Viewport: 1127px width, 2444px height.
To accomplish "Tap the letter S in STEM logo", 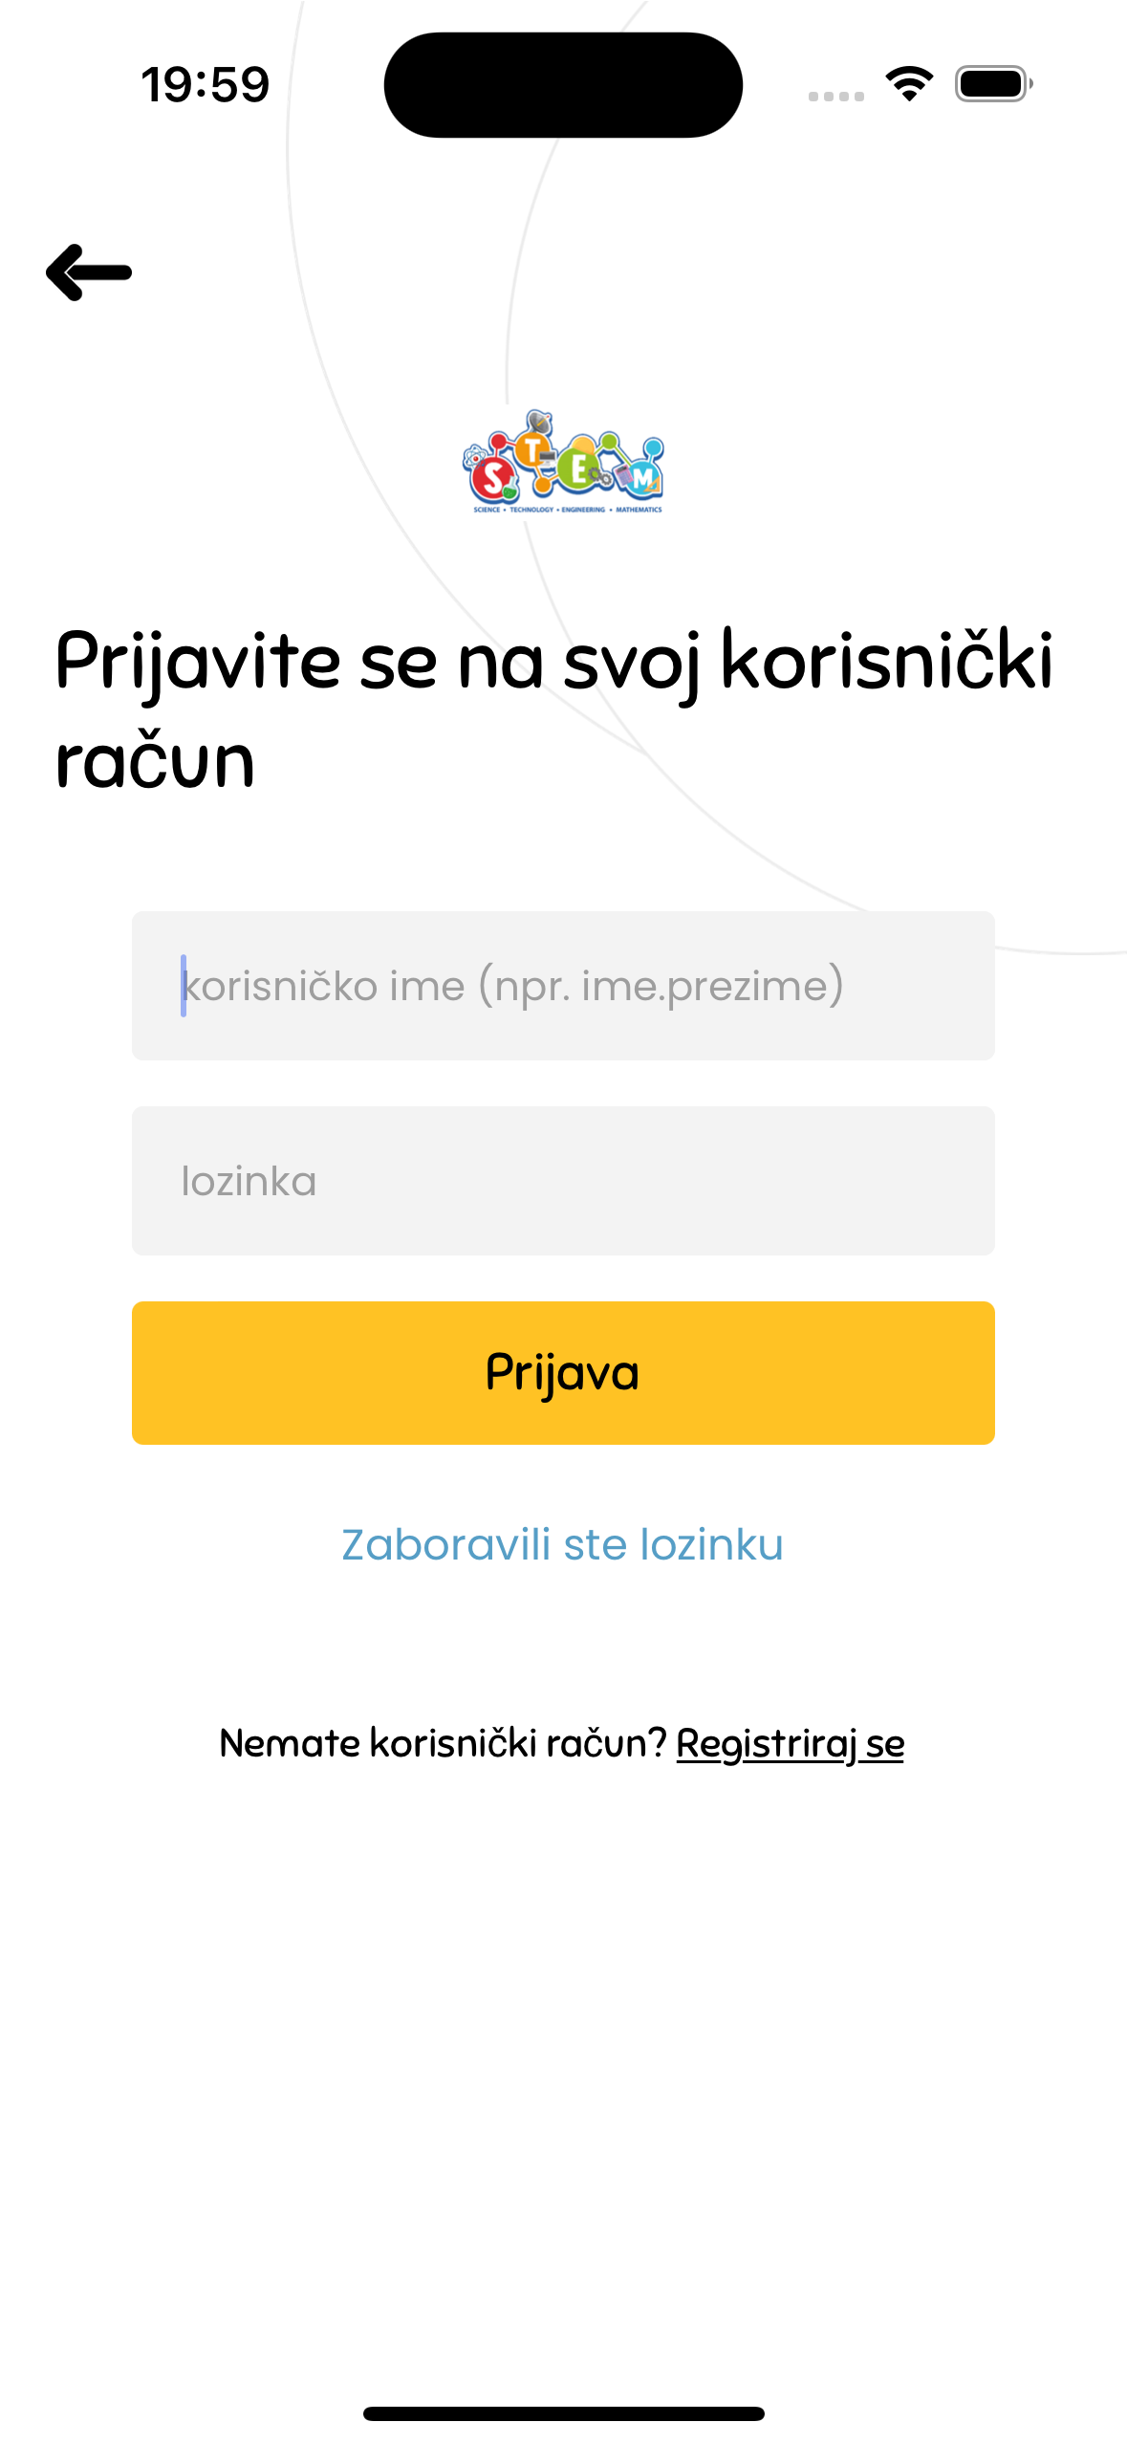I will [x=492, y=478].
